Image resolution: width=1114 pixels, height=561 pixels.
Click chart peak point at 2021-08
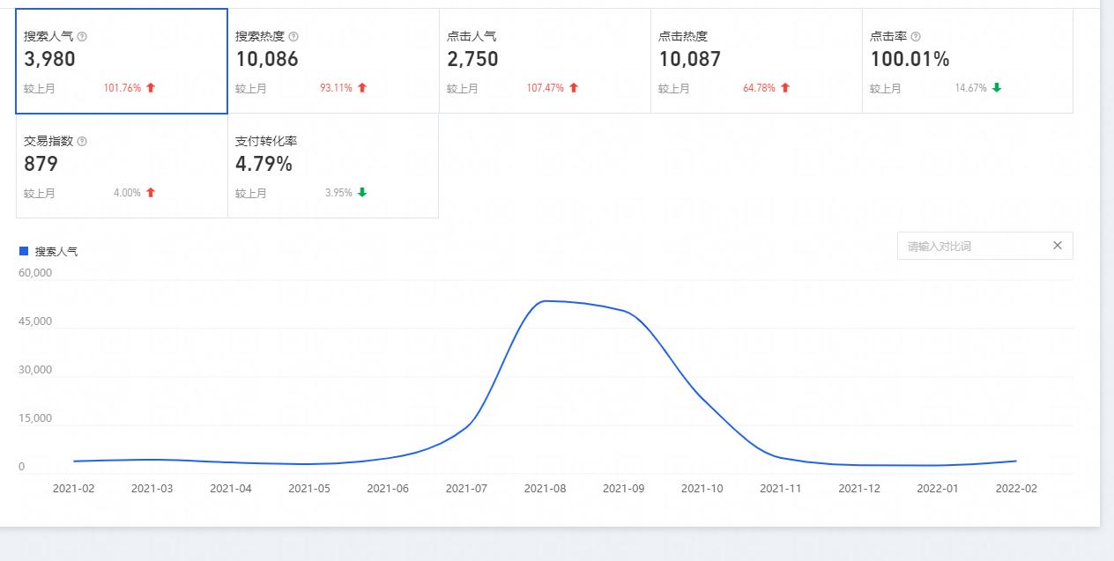[x=546, y=301]
